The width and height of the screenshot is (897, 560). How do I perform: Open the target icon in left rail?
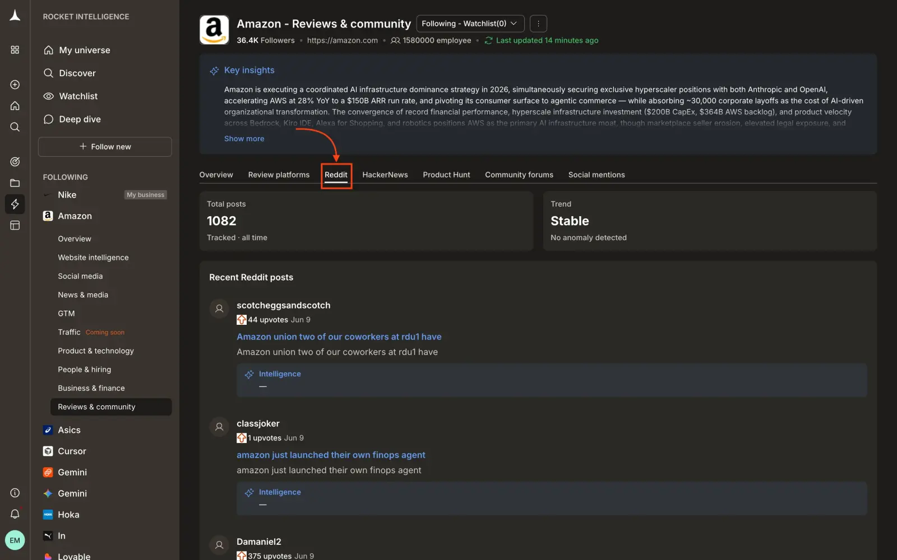pos(15,162)
